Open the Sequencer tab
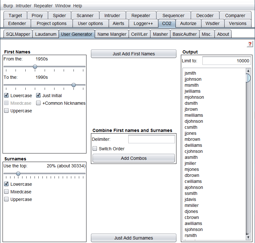The width and height of the screenshot is (255, 243). [173, 16]
